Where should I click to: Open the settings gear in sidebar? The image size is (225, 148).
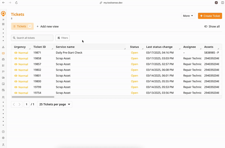[3, 138]
